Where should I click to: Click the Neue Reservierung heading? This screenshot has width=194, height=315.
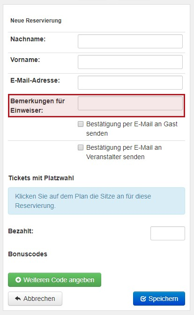36,21
